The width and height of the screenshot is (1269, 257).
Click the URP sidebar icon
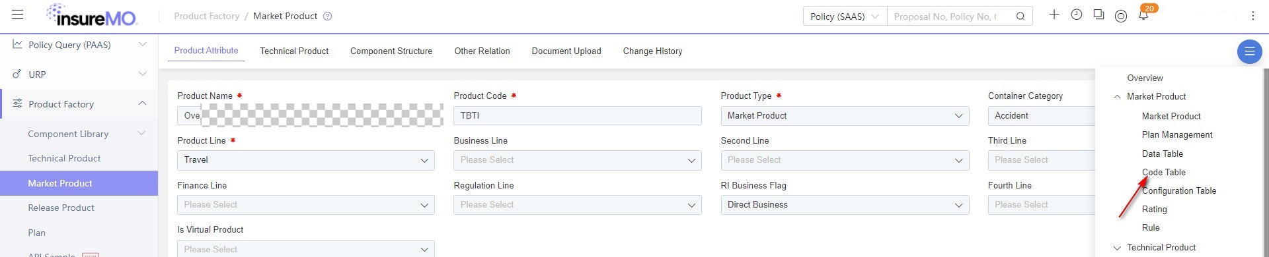[17, 74]
